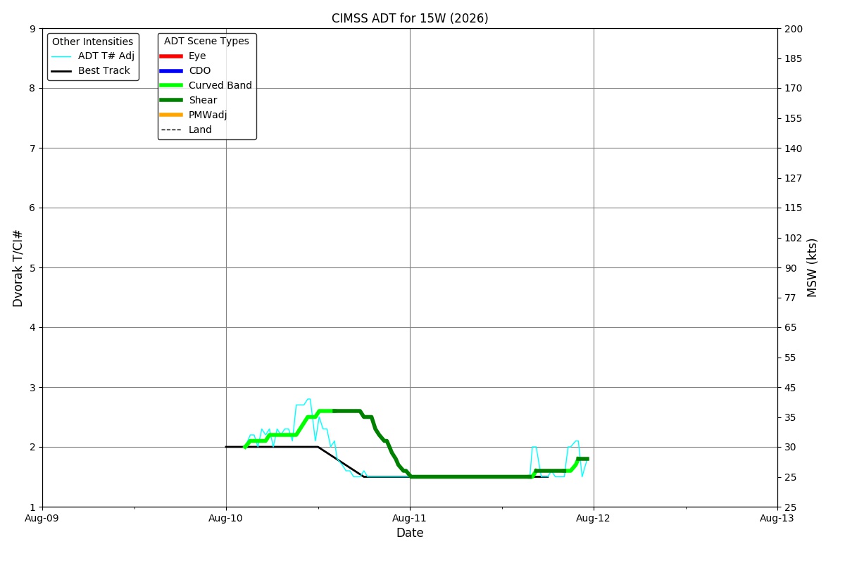The image size is (845, 563).
Task: Click the Aug-13 date tick label
Action: coord(777,519)
